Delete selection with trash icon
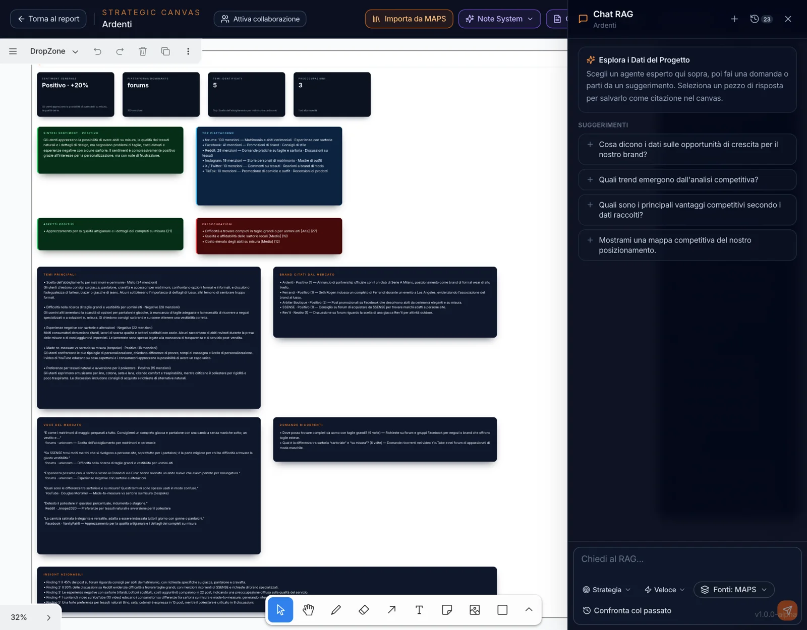Screen dimensions: 807x630 (143, 51)
